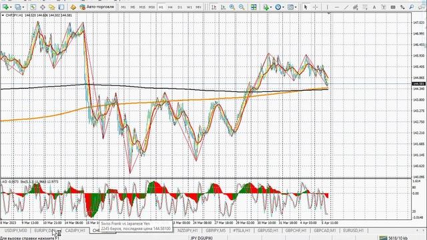Click the Tile Windows grid icon
427x240 pixels.
(254, 7)
